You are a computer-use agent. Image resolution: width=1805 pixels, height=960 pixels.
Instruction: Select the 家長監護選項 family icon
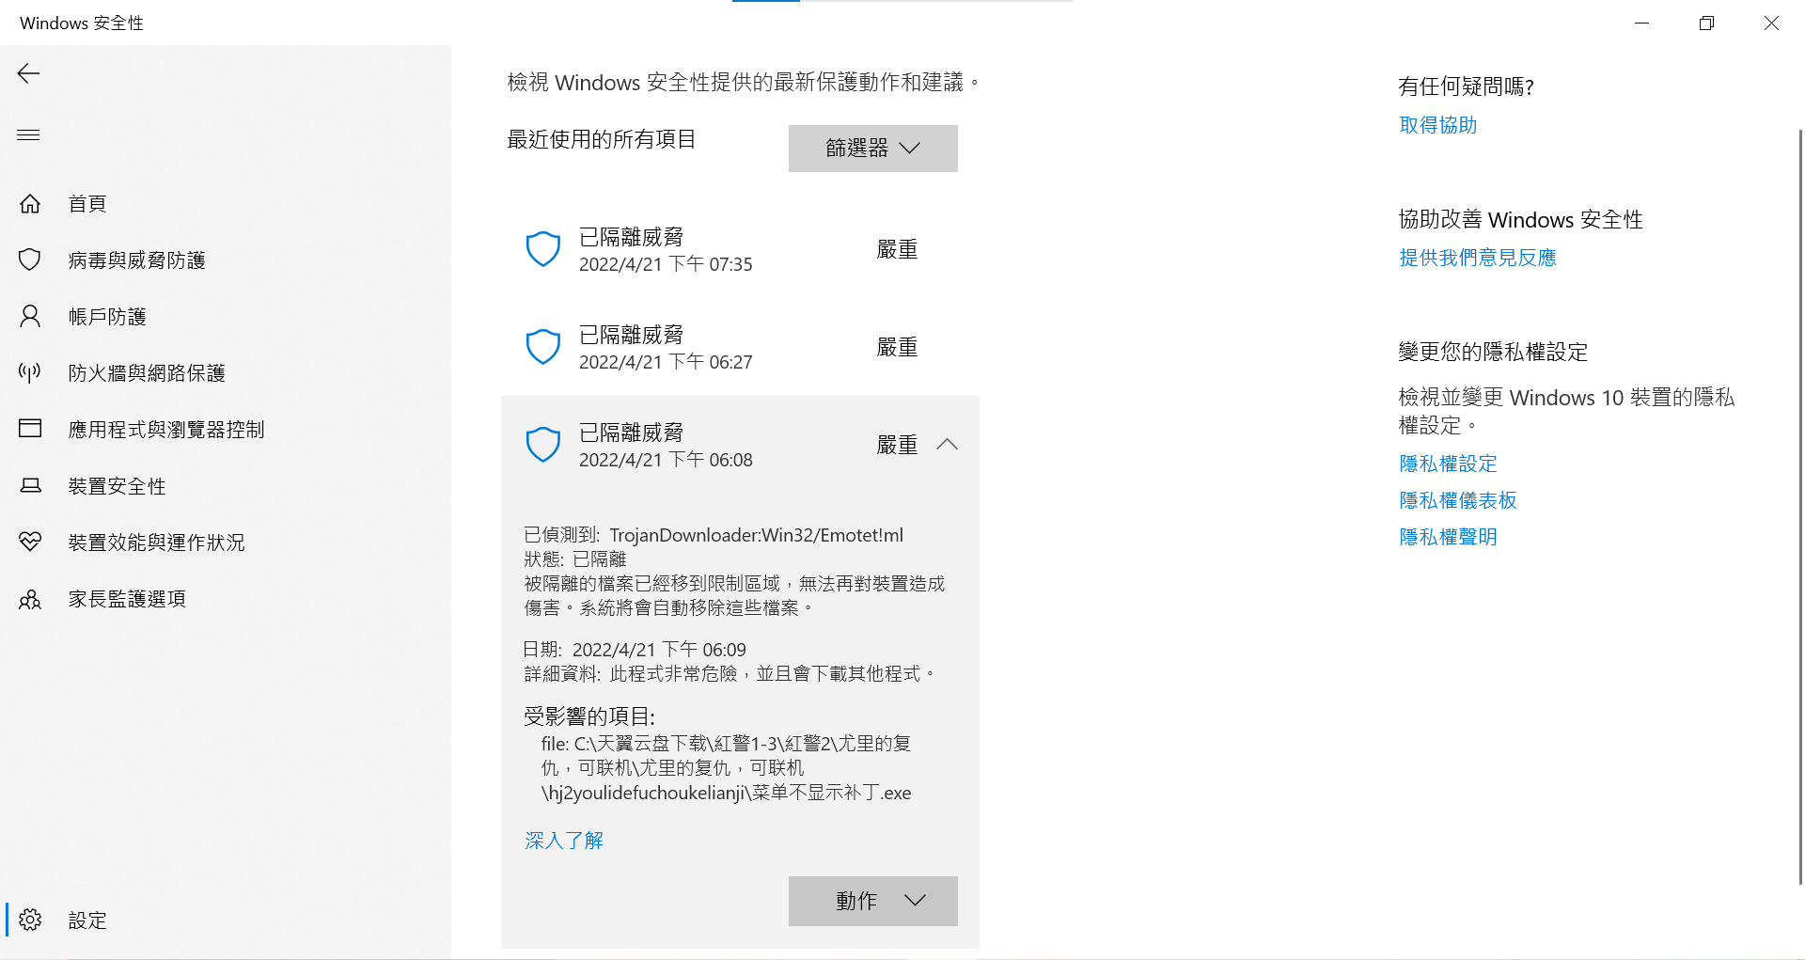point(30,599)
